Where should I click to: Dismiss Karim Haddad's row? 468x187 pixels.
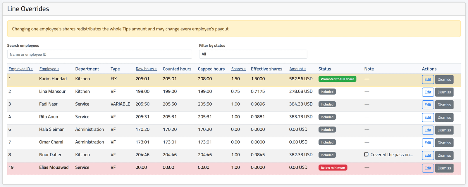(x=444, y=79)
